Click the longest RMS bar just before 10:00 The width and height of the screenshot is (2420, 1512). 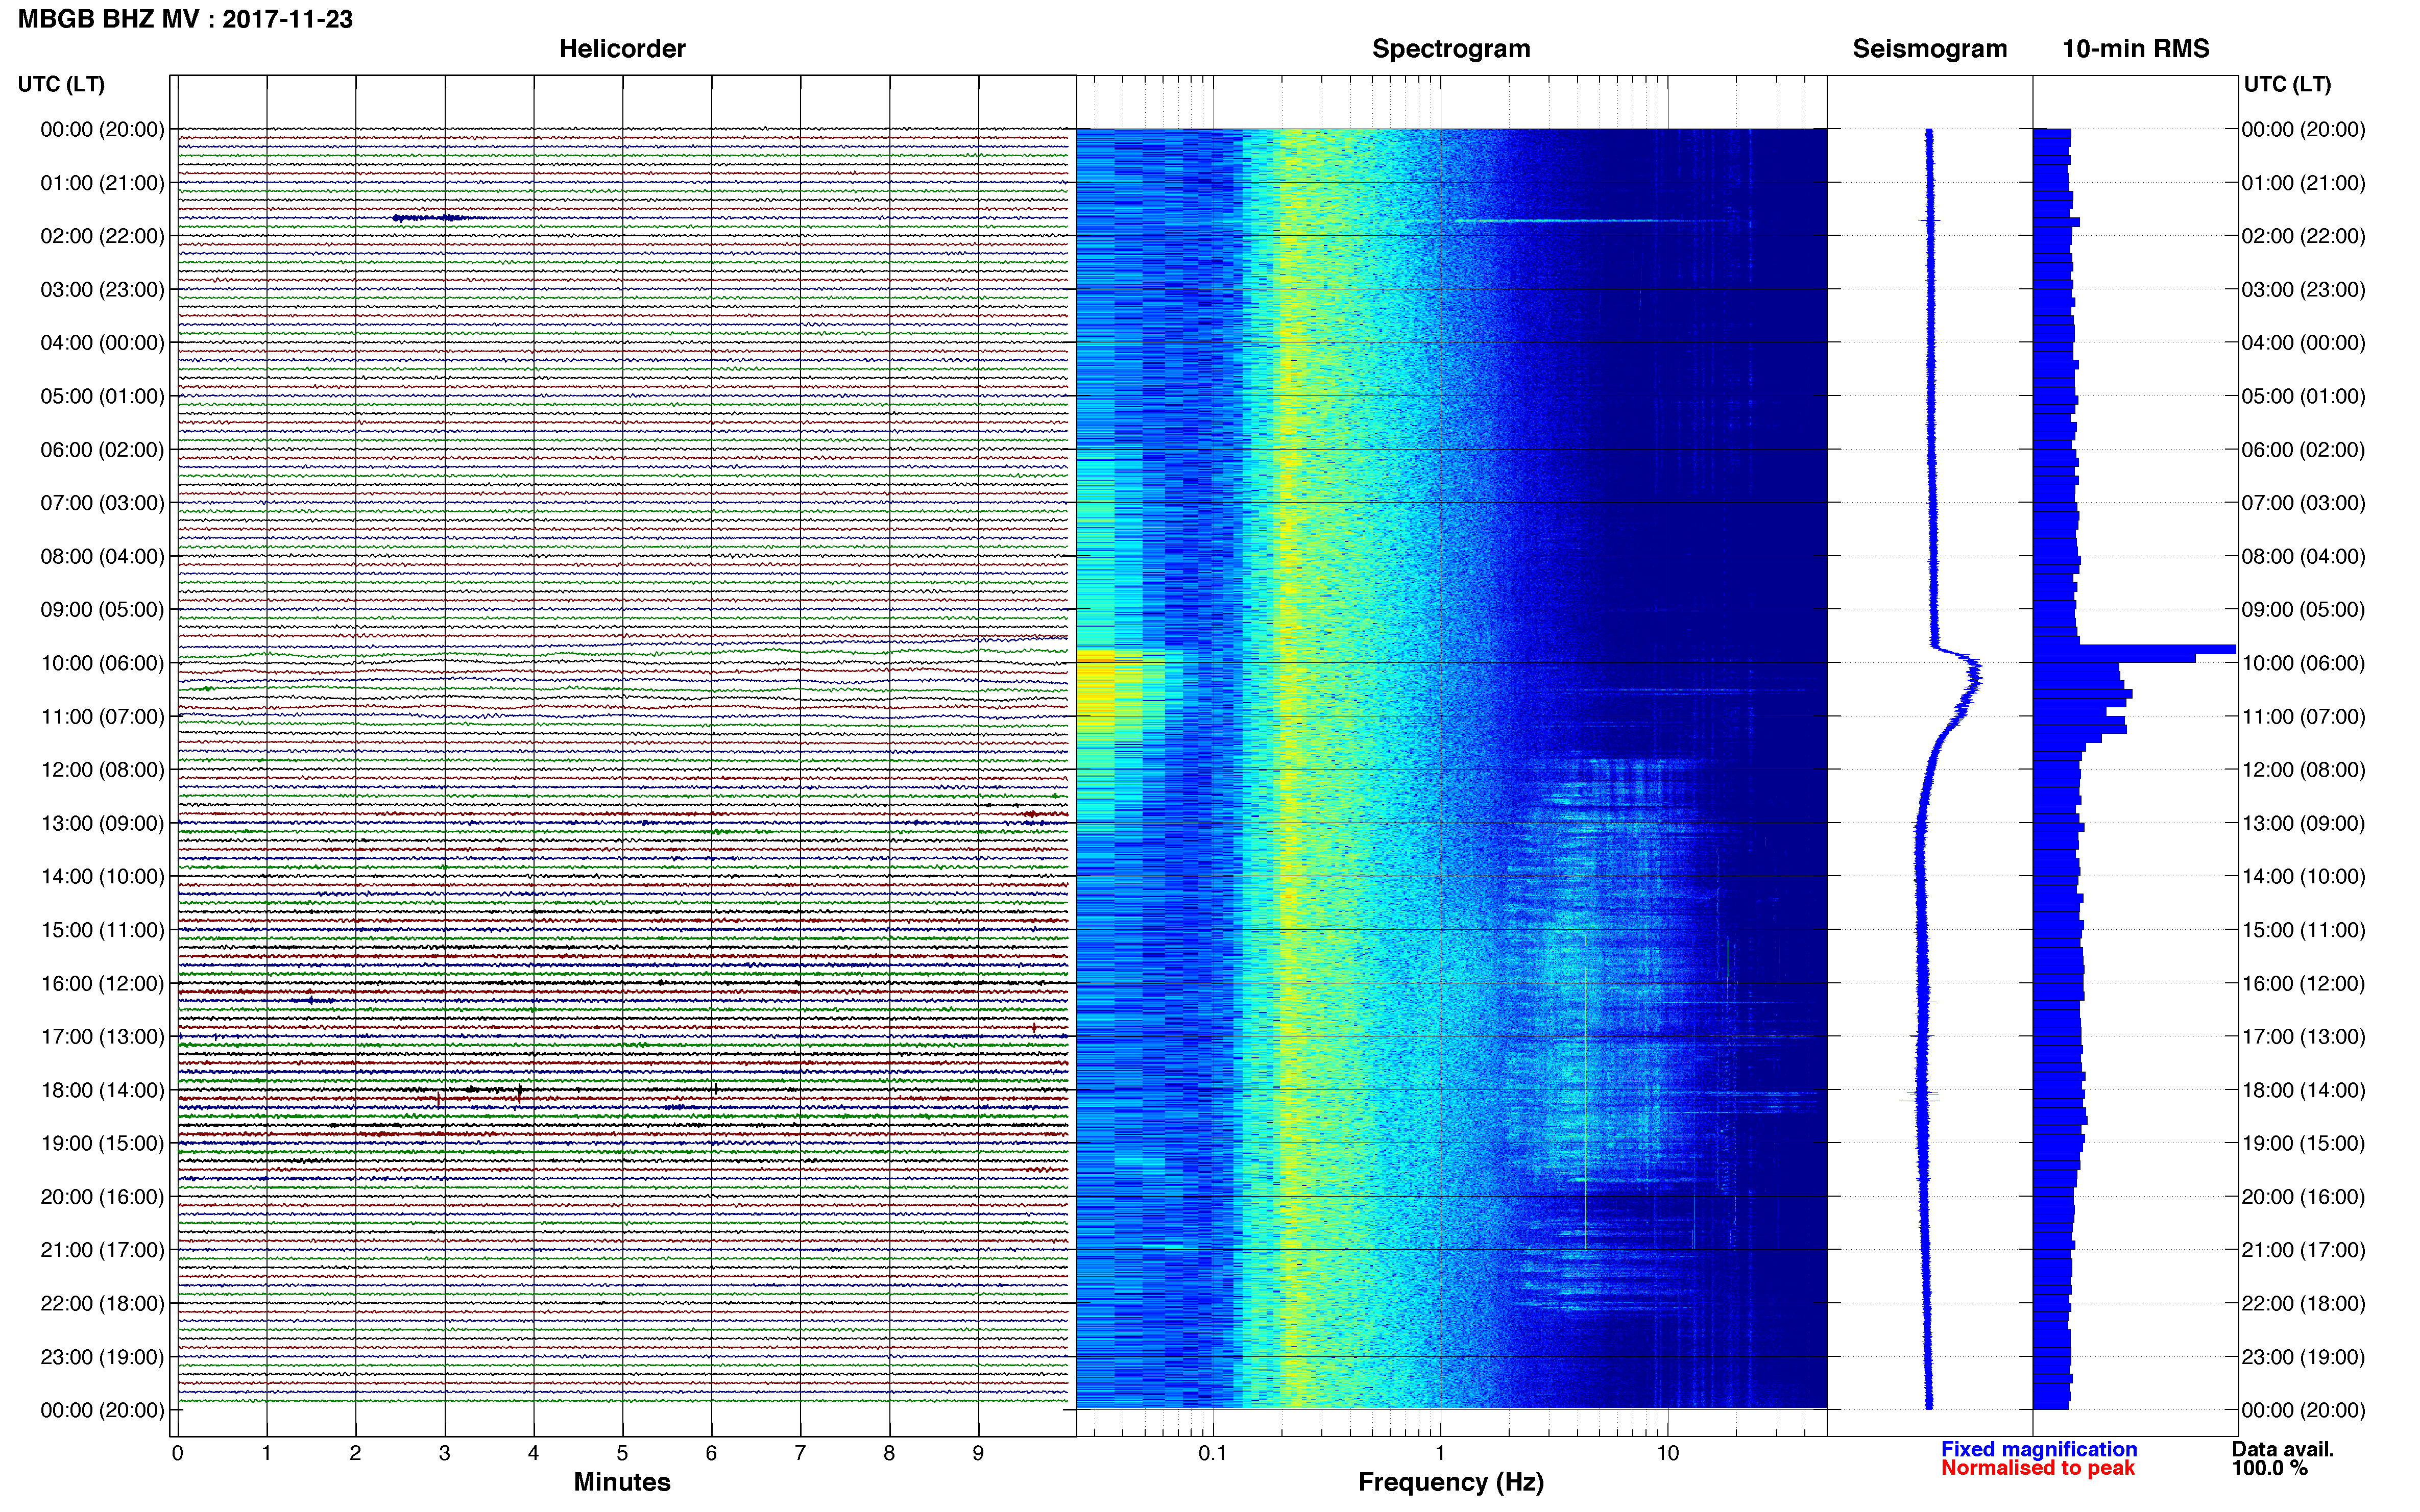pos(2134,650)
